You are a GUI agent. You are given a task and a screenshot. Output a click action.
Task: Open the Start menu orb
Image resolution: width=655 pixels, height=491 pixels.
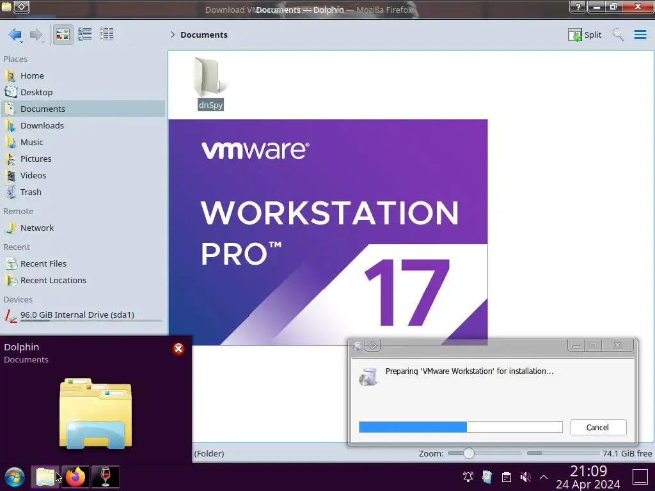pos(14,477)
